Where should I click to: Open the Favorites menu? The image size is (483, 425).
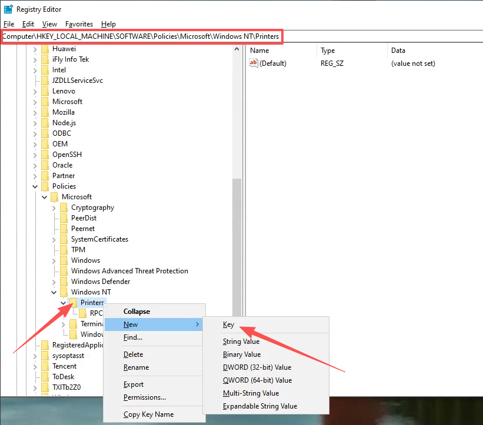pos(79,24)
